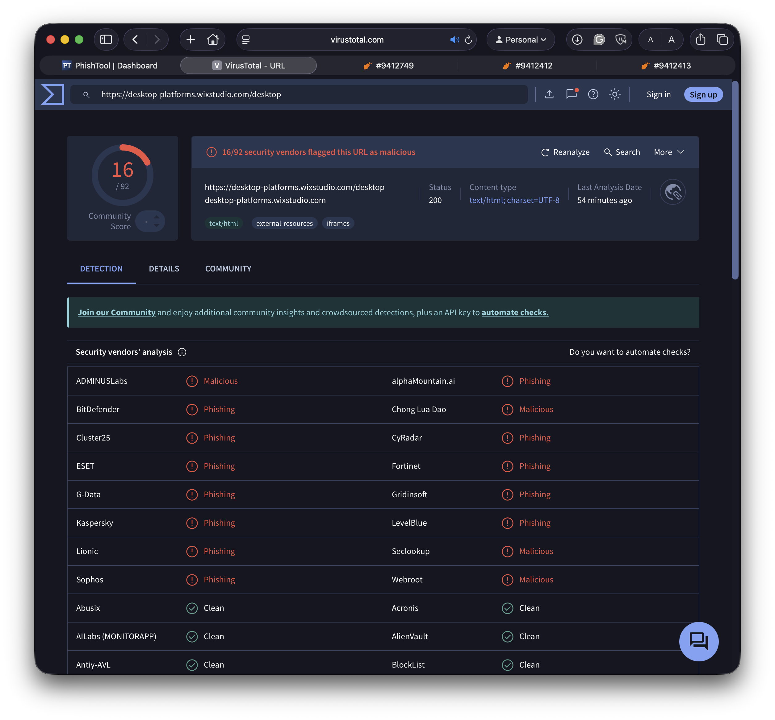Click the Malicious verdict for Seclookup
The height and width of the screenshot is (720, 775).
[x=536, y=551]
